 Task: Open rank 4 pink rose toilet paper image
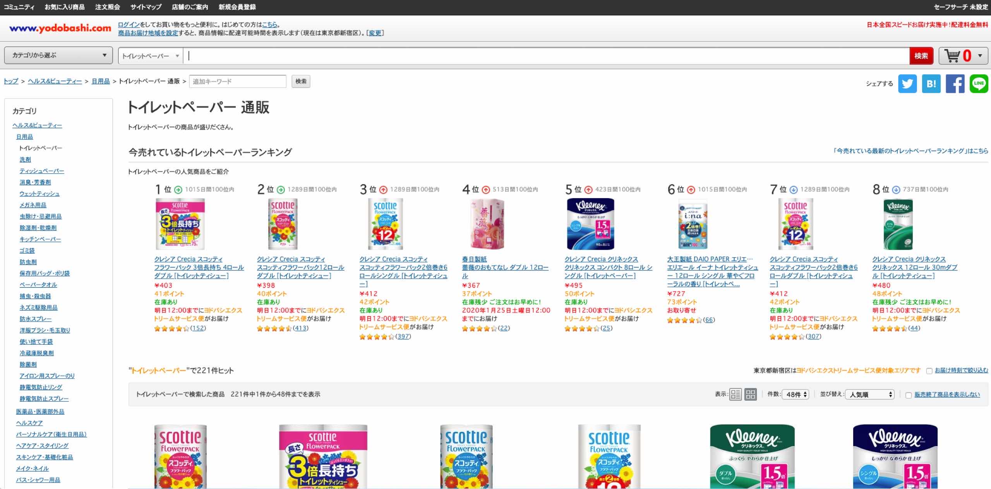pyautogui.click(x=488, y=224)
